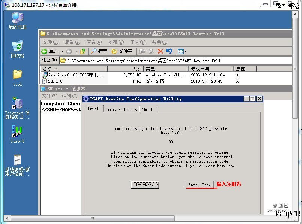Sort files by the 类型 column header

pos(166,69)
